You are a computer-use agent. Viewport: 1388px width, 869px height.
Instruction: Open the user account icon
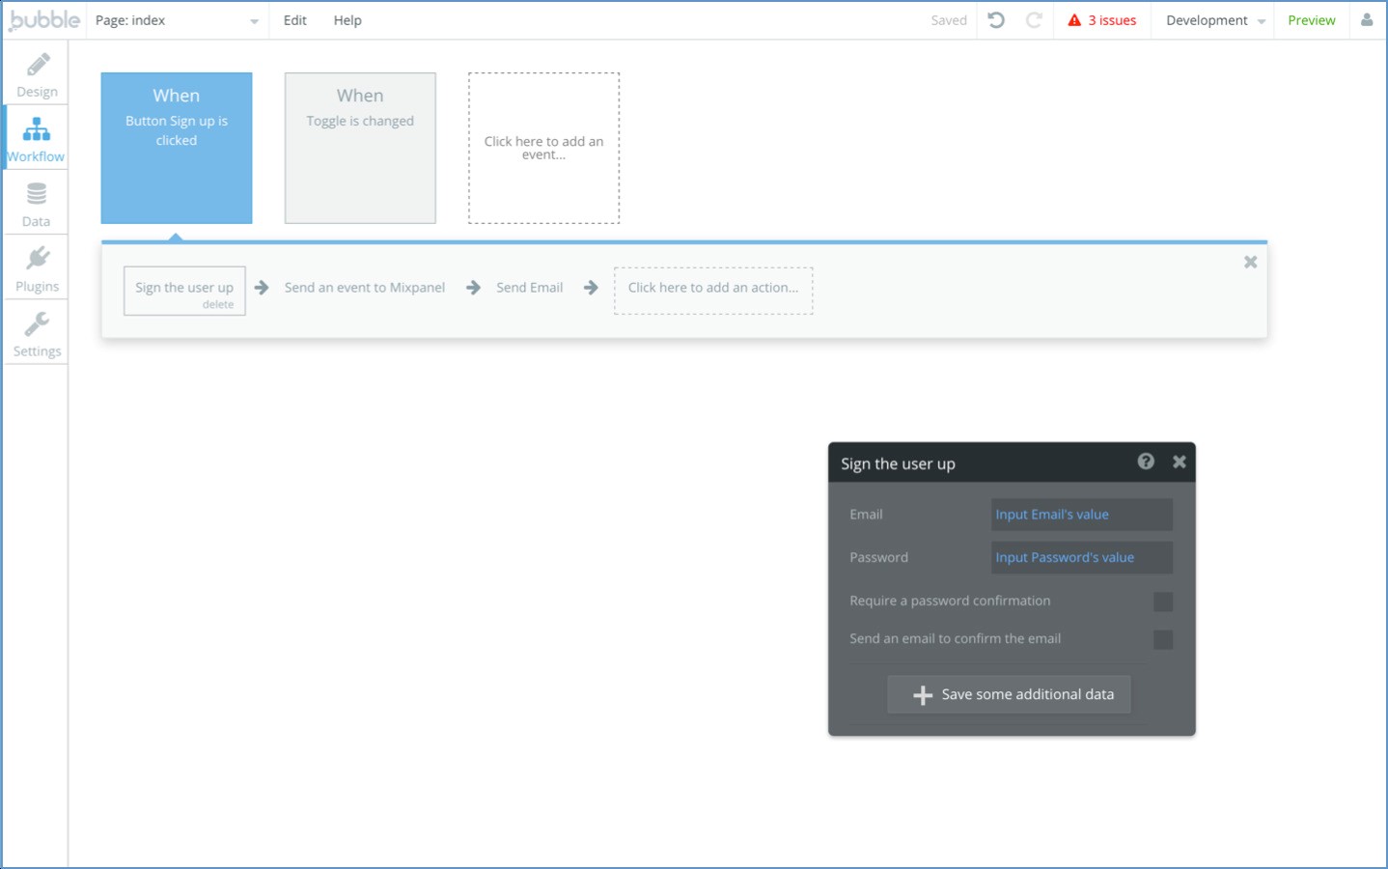click(x=1366, y=20)
